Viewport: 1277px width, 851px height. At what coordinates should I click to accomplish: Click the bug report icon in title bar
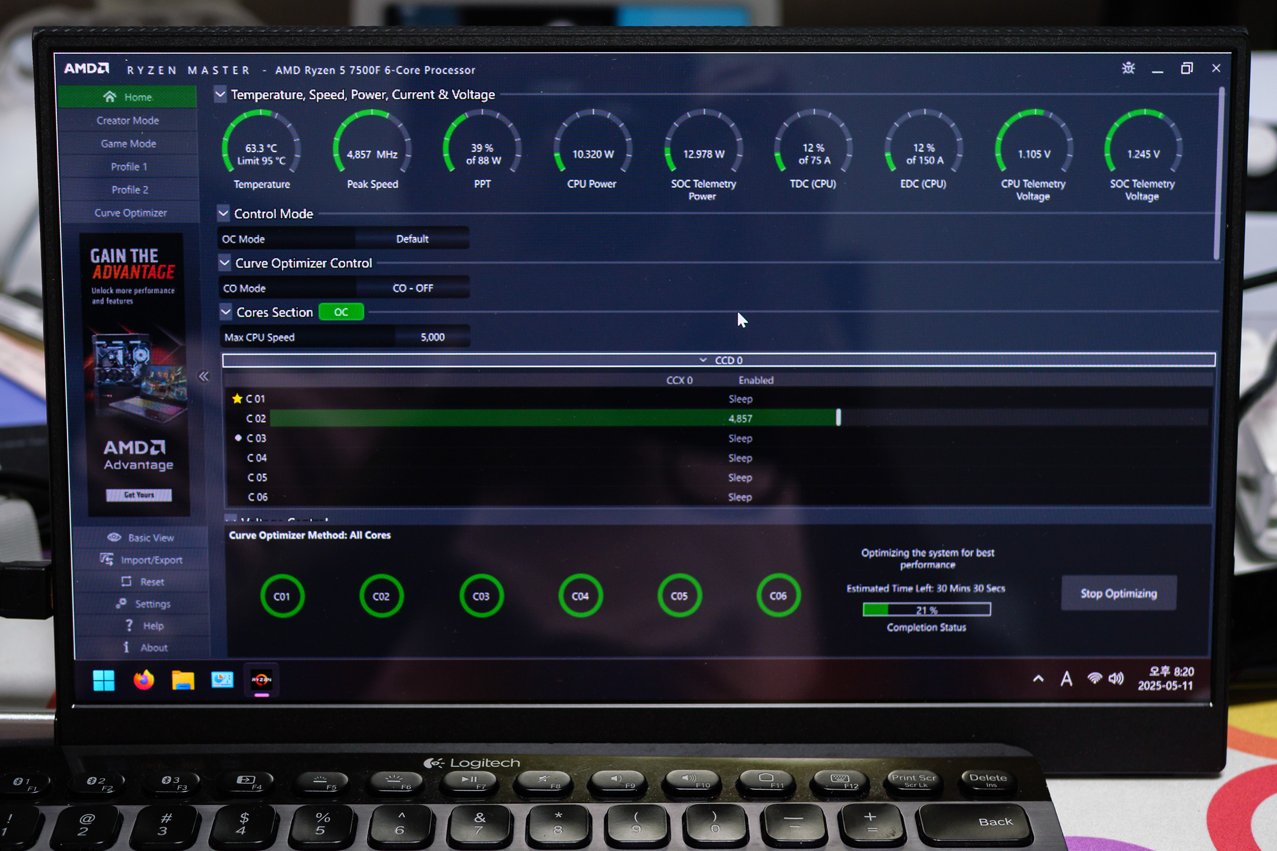point(1128,69)
